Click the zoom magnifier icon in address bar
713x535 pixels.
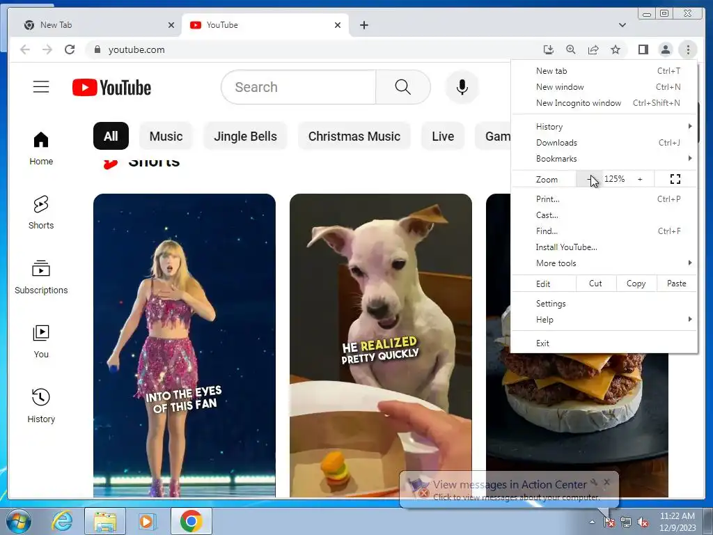point(571,49)
